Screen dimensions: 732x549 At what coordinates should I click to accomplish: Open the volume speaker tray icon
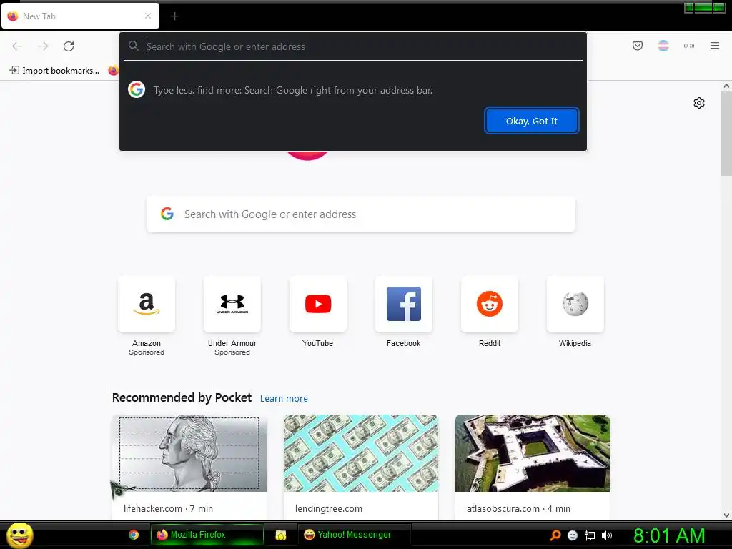tap(607, 535)
